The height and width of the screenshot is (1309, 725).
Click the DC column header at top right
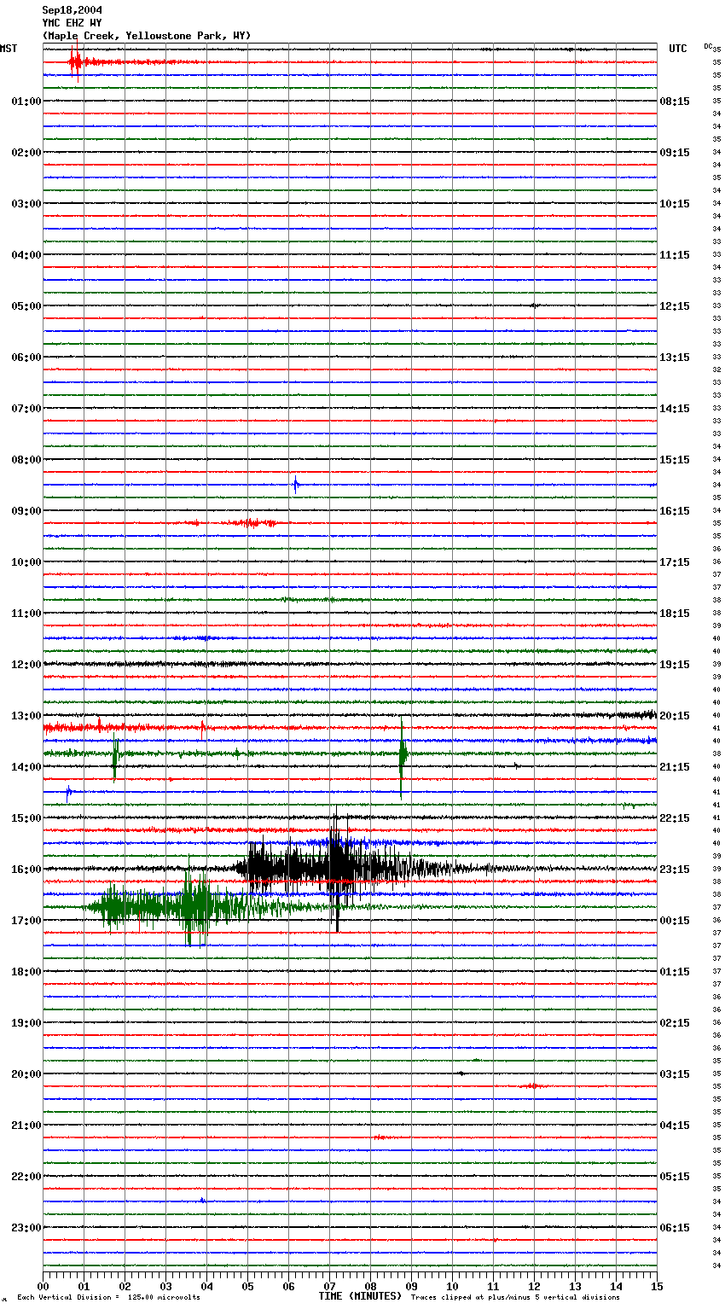(708, 45)
